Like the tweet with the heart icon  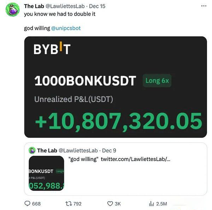pyautogui.click(x=110, y=204)
